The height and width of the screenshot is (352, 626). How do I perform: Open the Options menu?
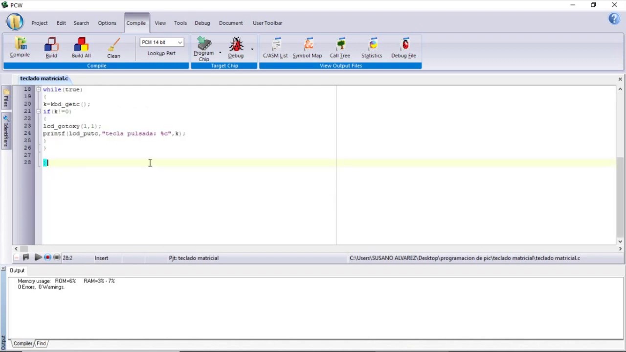coord(107,23)
